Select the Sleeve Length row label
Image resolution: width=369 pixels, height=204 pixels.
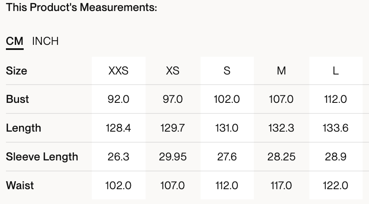[42, 157]
